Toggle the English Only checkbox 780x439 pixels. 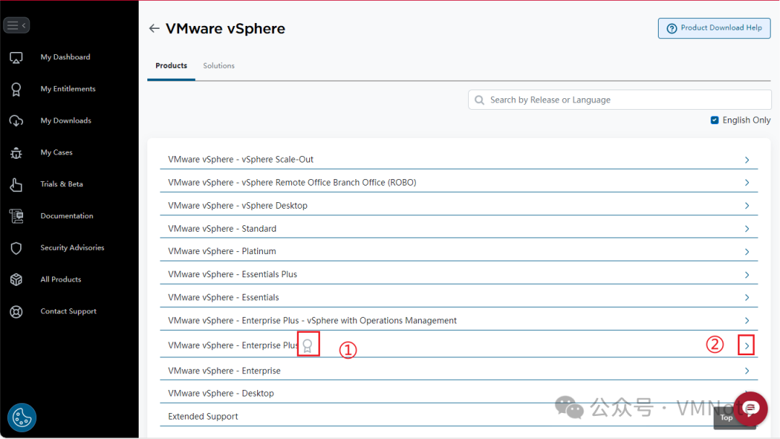[x=714, y=120]
